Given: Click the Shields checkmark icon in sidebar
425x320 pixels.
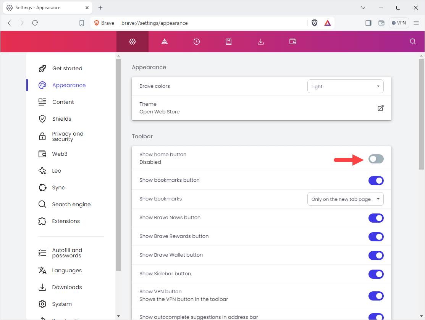Looking at the screenshot, I should 42,119.
